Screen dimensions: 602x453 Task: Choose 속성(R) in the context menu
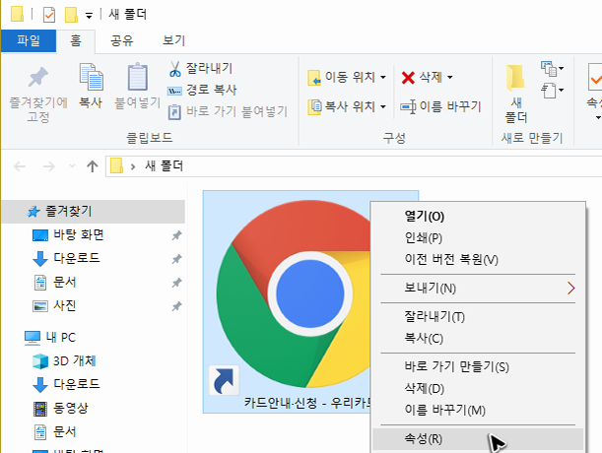point(478,439)
